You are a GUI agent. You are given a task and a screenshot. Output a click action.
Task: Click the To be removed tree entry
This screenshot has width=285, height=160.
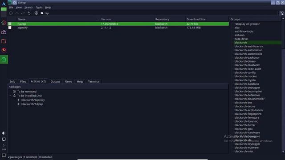tap(27, 92)
